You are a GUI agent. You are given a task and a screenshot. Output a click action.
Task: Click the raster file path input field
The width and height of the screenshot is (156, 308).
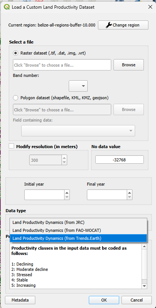(62, 65)
